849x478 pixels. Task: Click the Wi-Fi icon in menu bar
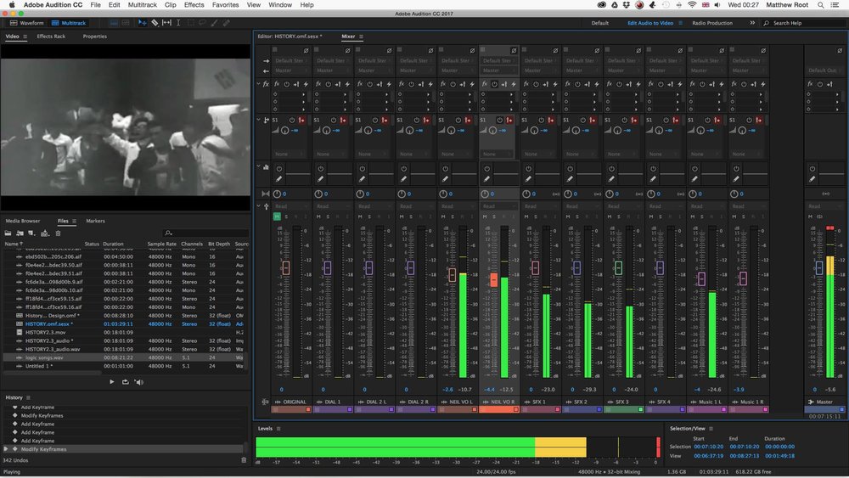click(692, 5)
